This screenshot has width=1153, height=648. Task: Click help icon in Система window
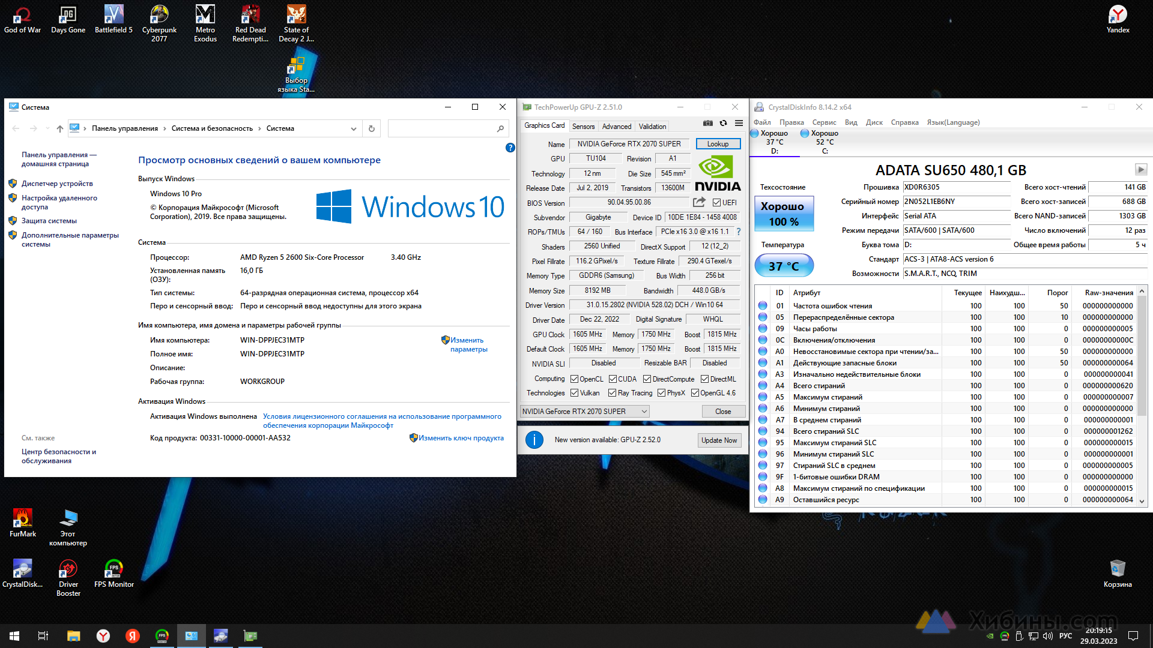pyautogui.click(x=510, y=148)
